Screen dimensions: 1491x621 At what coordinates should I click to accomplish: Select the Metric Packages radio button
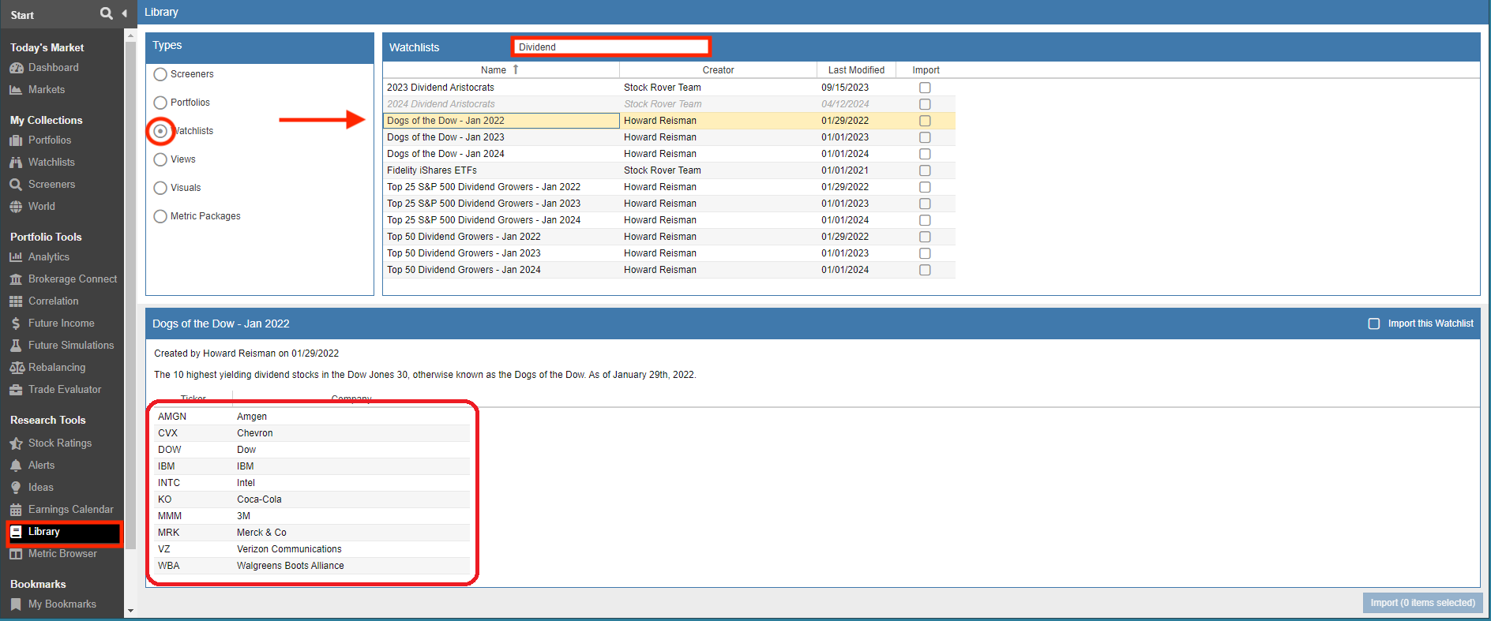tap(160, 216)
